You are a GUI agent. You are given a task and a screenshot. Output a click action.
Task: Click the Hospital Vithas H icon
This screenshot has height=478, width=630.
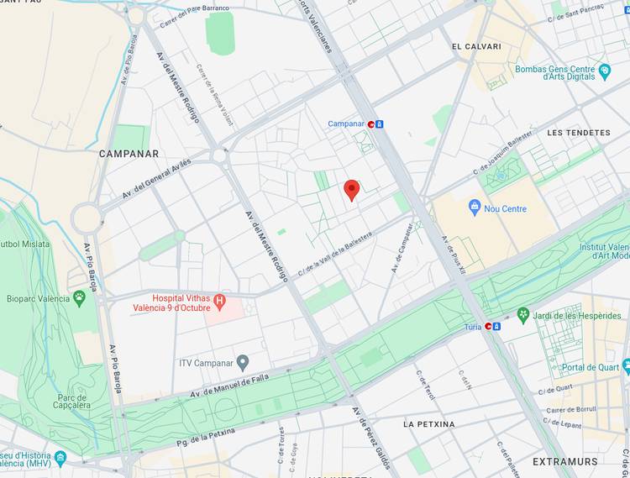[219, 302]
